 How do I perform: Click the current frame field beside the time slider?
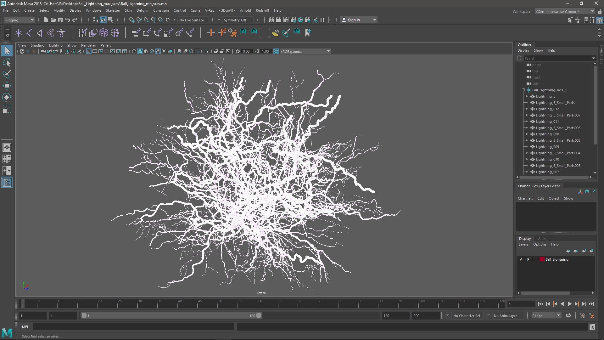coord(521,304)
